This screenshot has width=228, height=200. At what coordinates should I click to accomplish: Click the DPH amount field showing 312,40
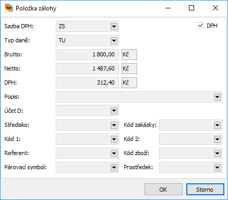[x=87, y=83]
